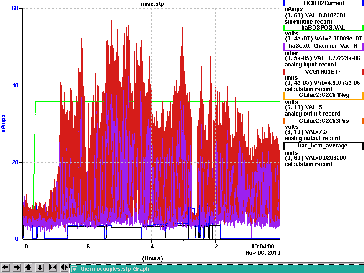Shift graph scale down with down arrow
The height and width of the screenshot is (273, 364).
click(40, 268)
